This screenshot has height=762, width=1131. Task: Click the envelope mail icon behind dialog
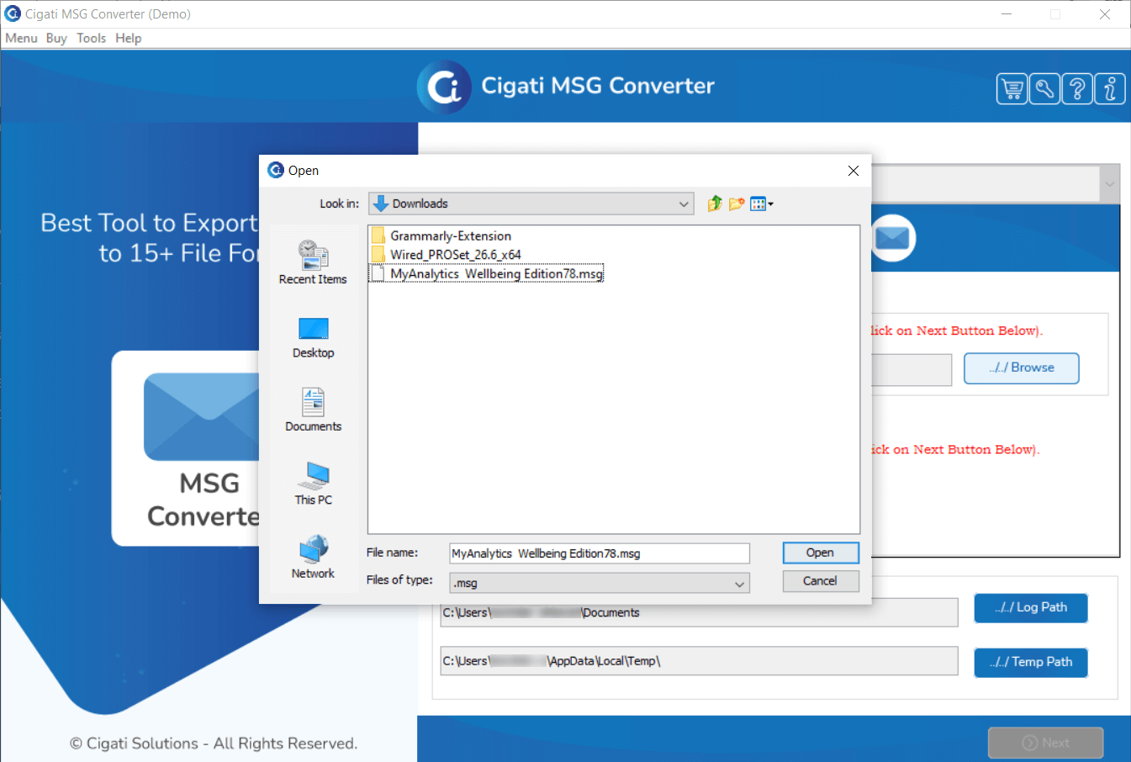892,239
